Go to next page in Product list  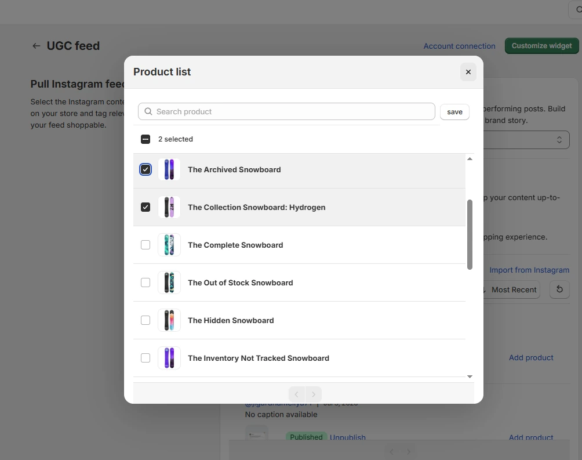click(x=313, y=394)
